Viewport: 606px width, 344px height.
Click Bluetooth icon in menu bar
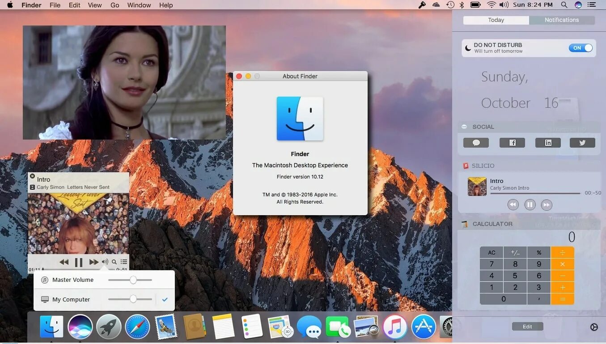click(462, 5)
